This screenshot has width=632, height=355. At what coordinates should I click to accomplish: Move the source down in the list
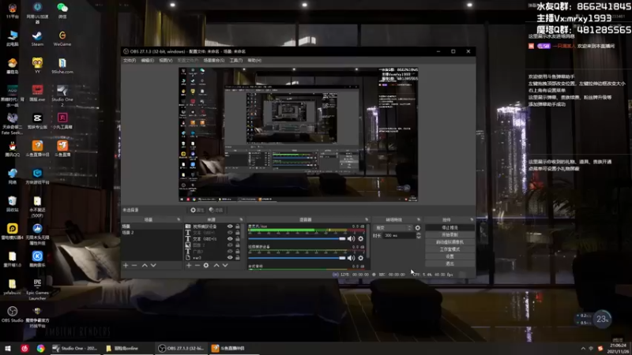point(225,266)
